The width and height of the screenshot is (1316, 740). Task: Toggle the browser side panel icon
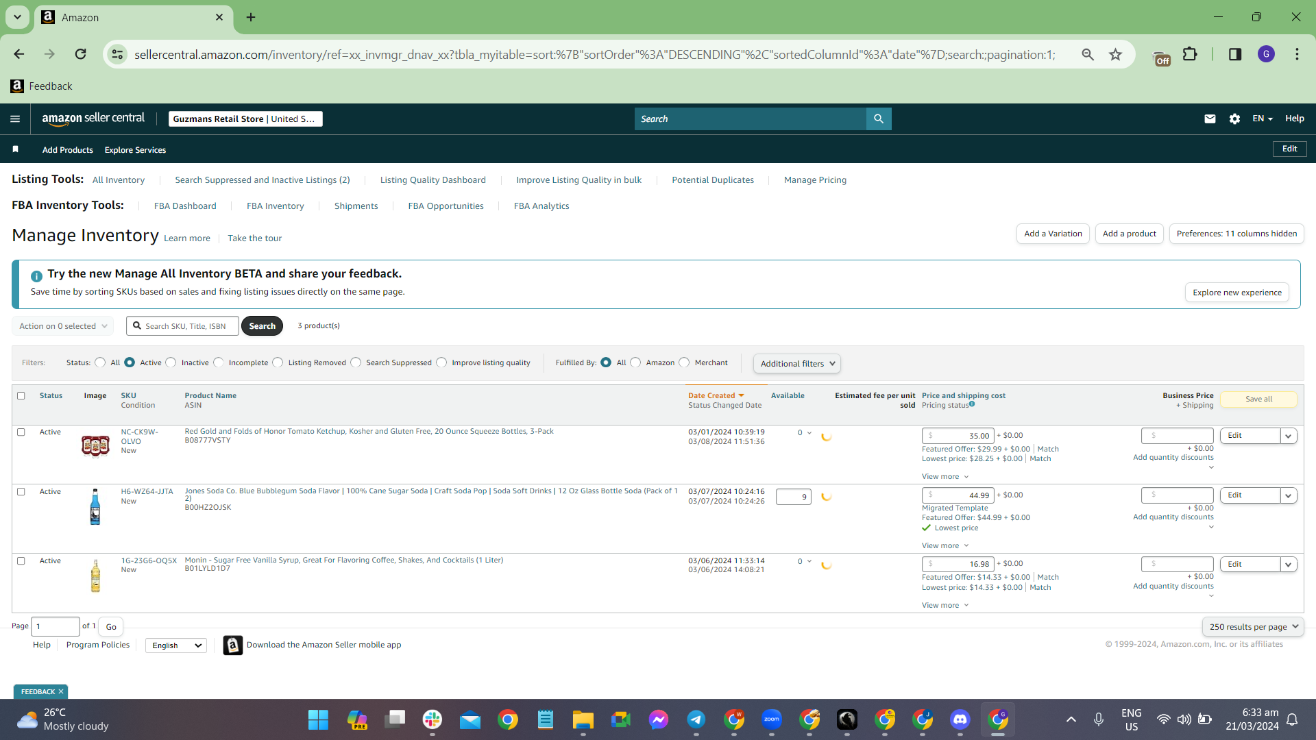pos(1235,54)
